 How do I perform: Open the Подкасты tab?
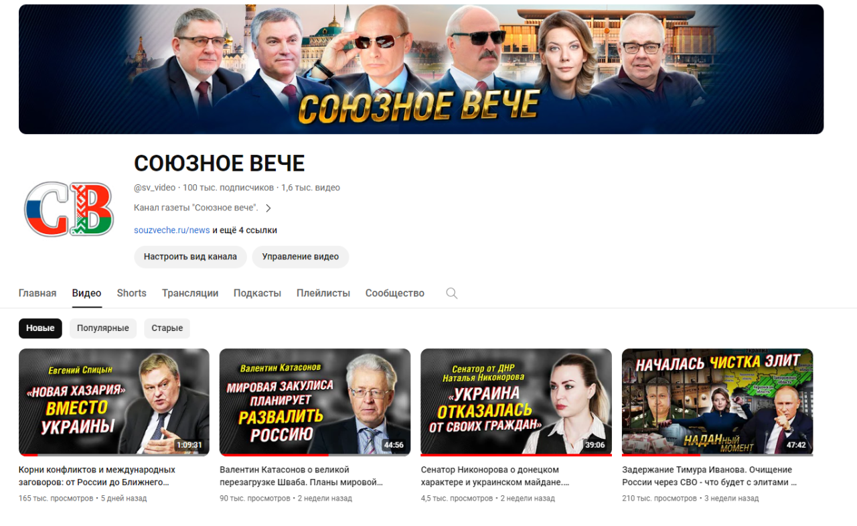coord(257,293)
